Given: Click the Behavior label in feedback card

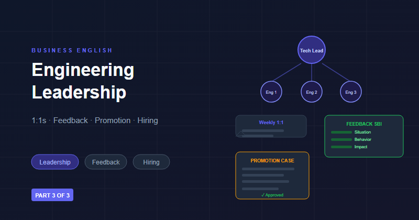Looking at the screenshot, I should point(362,139).
